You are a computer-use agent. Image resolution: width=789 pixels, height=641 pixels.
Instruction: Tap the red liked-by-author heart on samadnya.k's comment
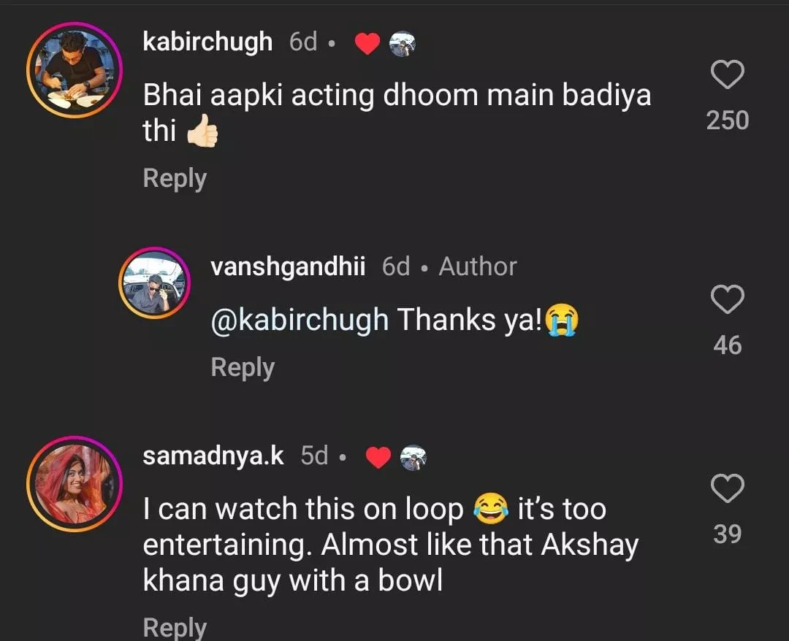(x=378, y=458)
